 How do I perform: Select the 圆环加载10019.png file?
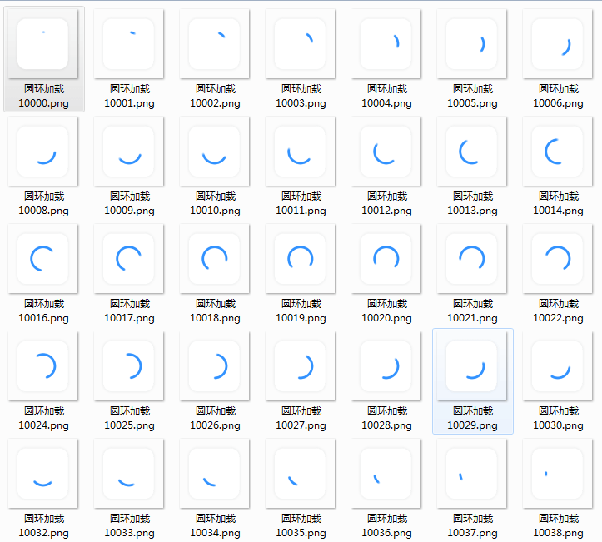click(301, 258)
